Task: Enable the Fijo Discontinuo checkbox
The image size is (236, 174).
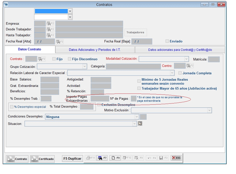Action: coord(69,59)
